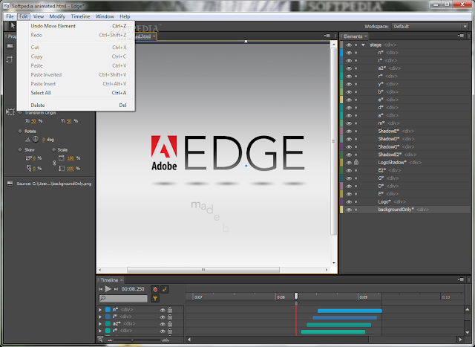
Task: Click the unlock icon on n* timeline row
Action: (170, 310)
